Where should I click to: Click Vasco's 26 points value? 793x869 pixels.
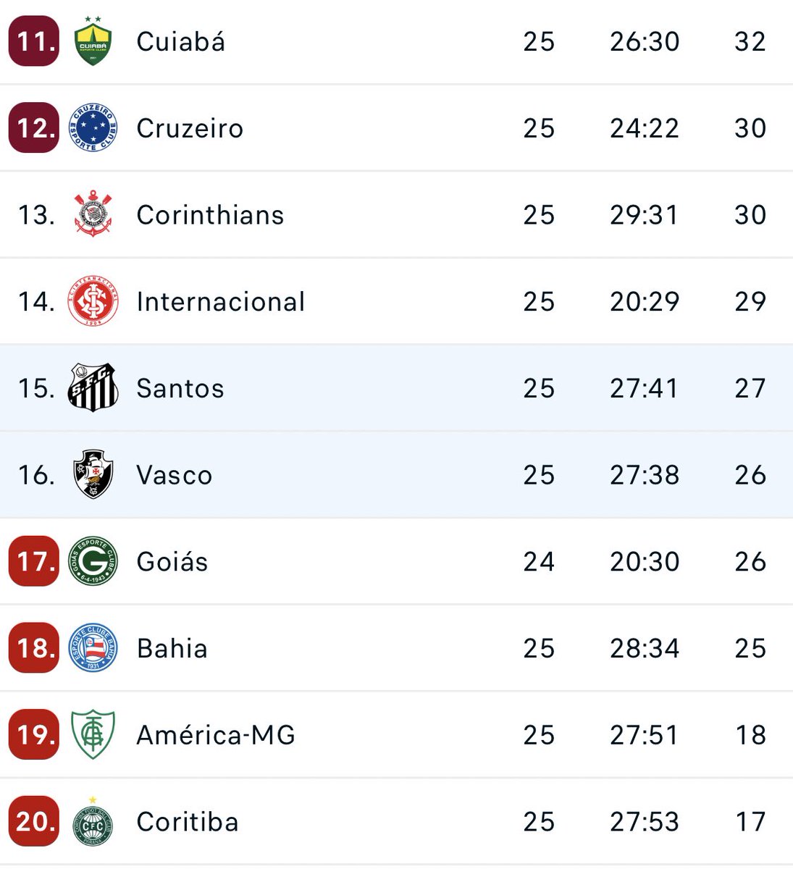(x=750, y=475)
